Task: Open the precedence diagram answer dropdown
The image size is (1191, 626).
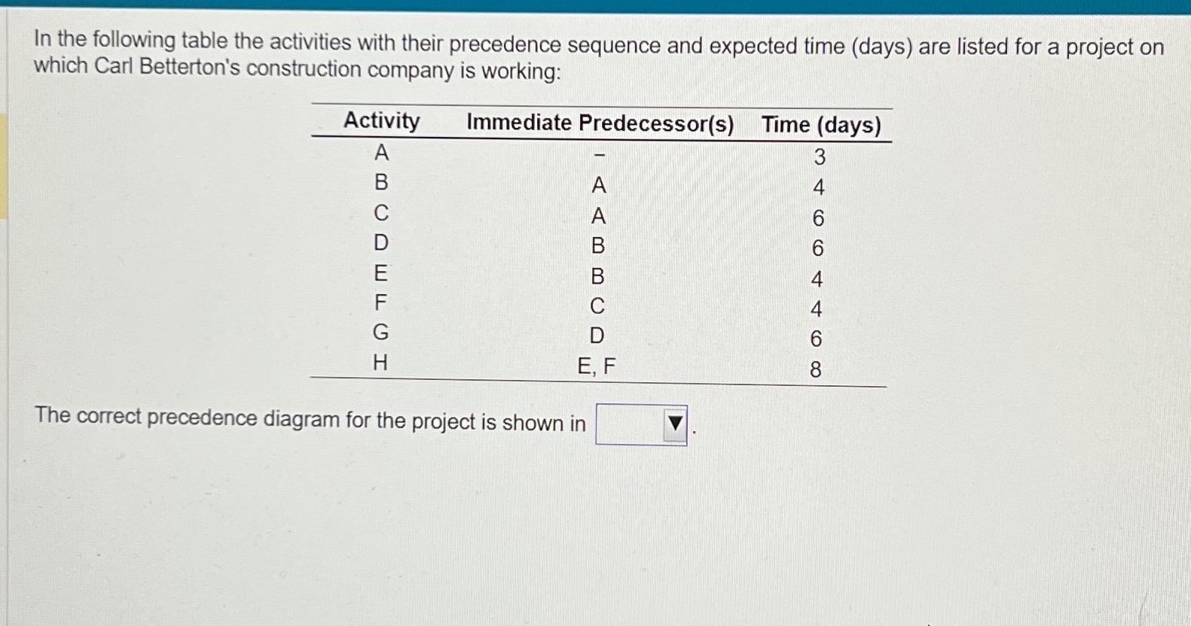Action: [640, 424]
